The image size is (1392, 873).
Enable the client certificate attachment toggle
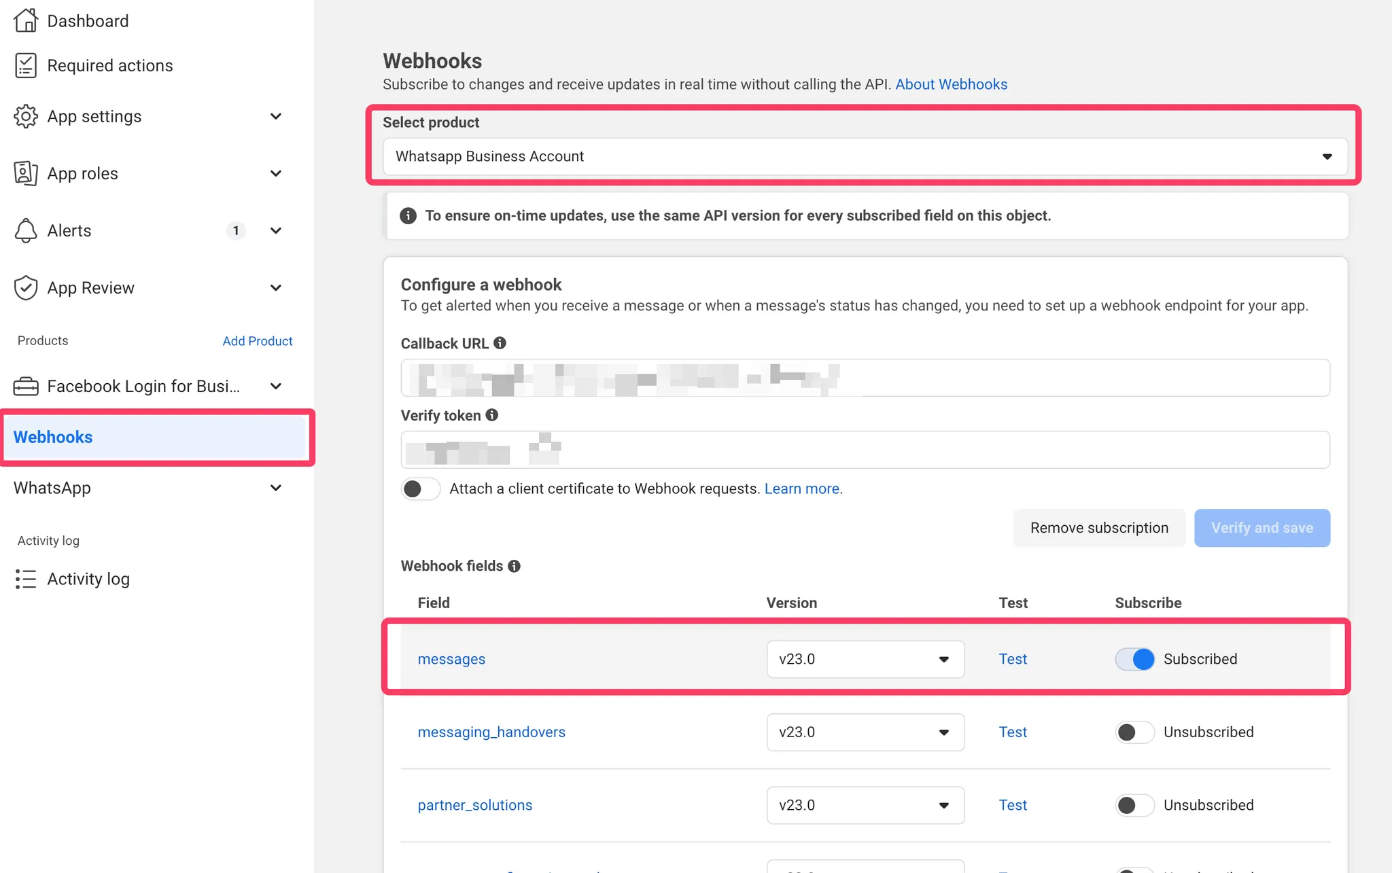421,488
